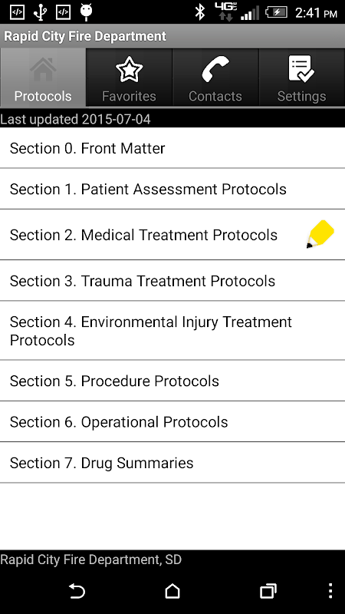Open Section 5. Procedure Protocols
345x614 pixels.
172,381
